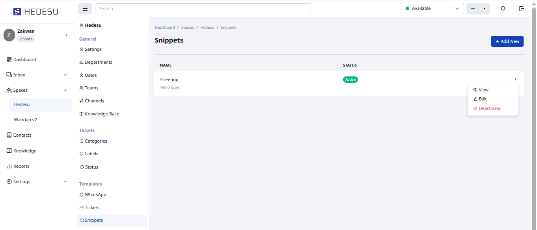Select View from the context menu
The height and width of the screenshot is (230, 537).
[483, 90]
